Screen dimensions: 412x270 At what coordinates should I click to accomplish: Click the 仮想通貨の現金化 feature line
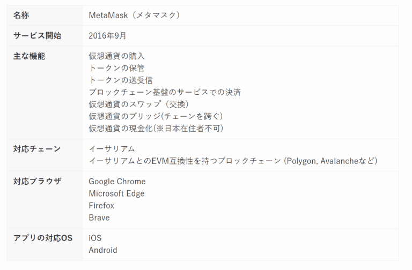point(156,129)
